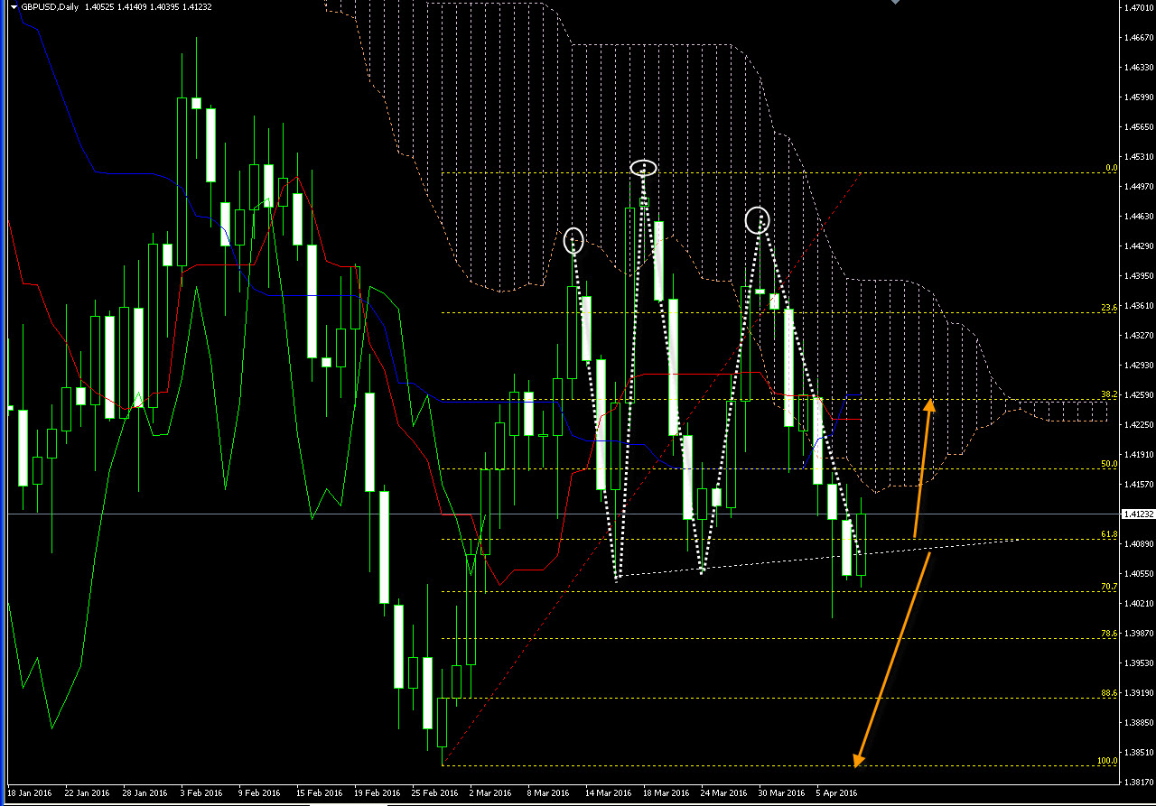Click price scale value 1.43950
Screen dimensions: 1156x806
(1137, 276)
